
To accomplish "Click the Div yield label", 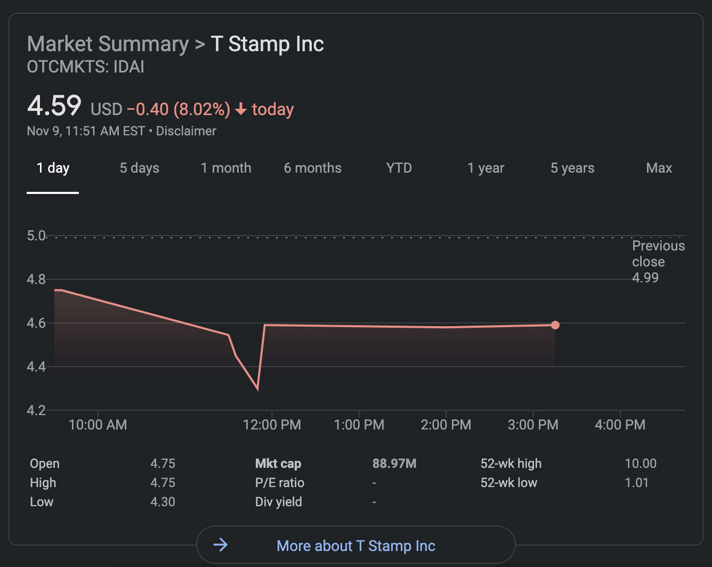I will click(279, 502).
